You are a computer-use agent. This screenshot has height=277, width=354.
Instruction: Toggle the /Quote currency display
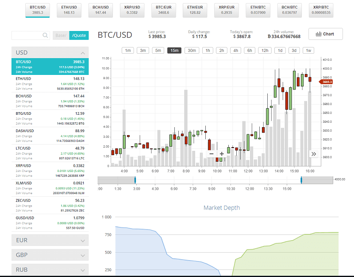pyautogui.click(x=79, y=35)
